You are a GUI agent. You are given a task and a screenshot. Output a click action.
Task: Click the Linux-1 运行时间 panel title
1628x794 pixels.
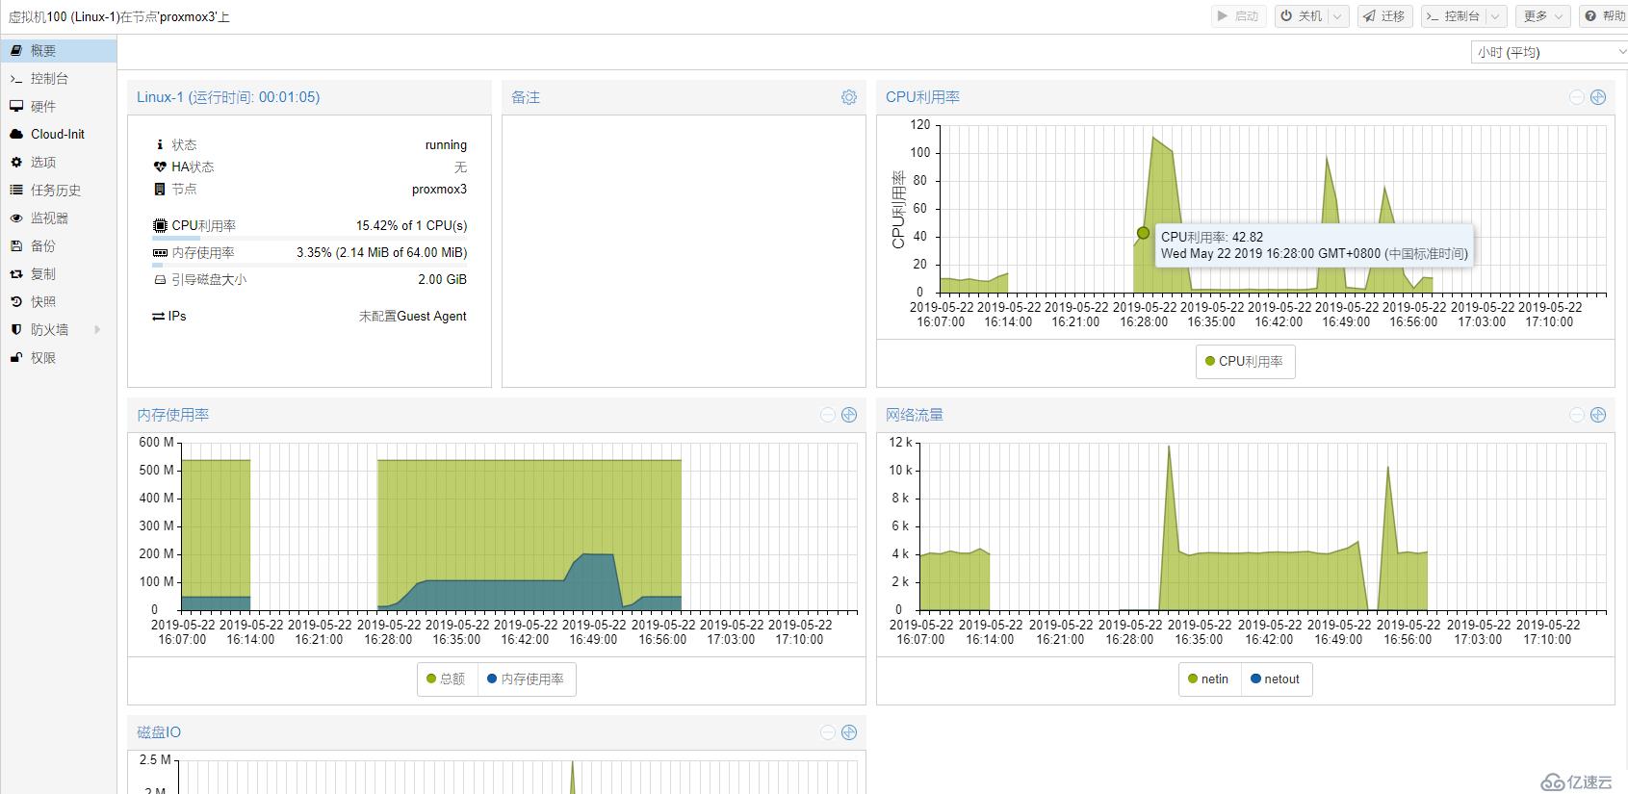228,97
